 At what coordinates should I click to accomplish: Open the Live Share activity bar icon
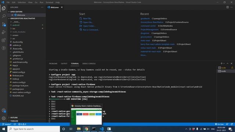[4, 48]
